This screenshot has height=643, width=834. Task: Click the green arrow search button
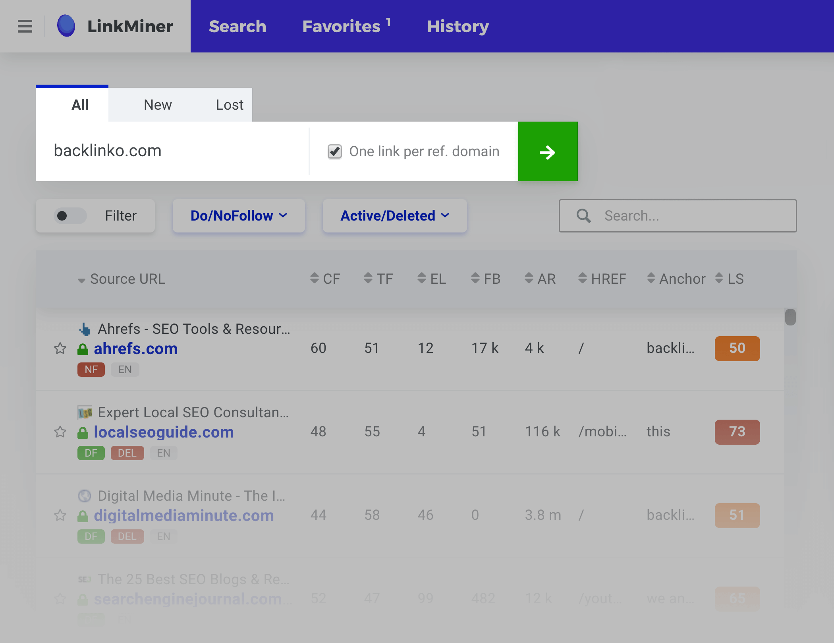point(547,151)
